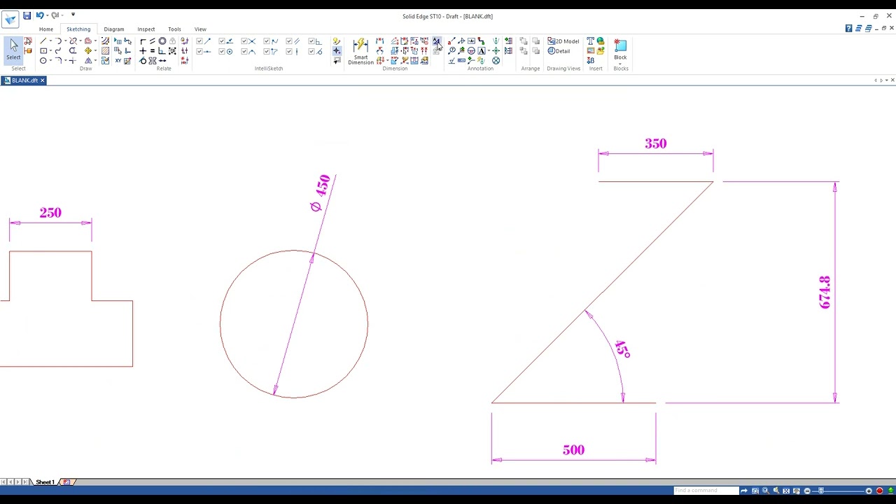Click the zoom out minus button
896x504 pixels.
tap(807, 491)
